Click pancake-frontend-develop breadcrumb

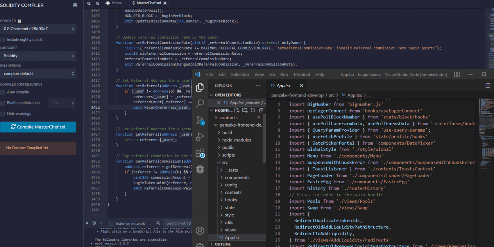pos(297,95)
